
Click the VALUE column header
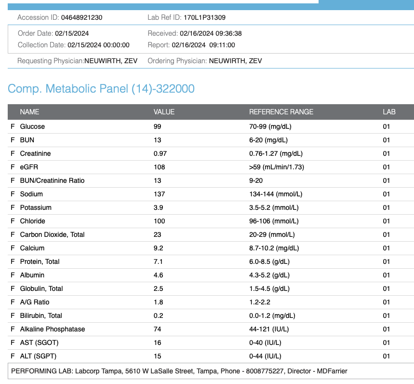tap(164, 112)
